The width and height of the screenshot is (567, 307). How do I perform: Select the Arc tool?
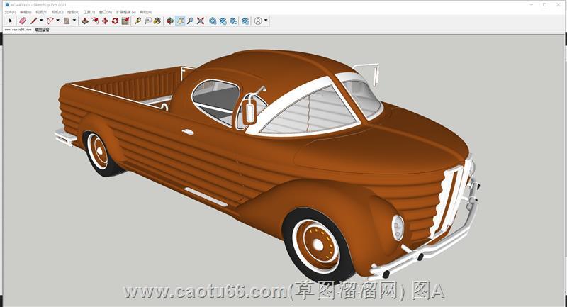click(x=50, y=21)
